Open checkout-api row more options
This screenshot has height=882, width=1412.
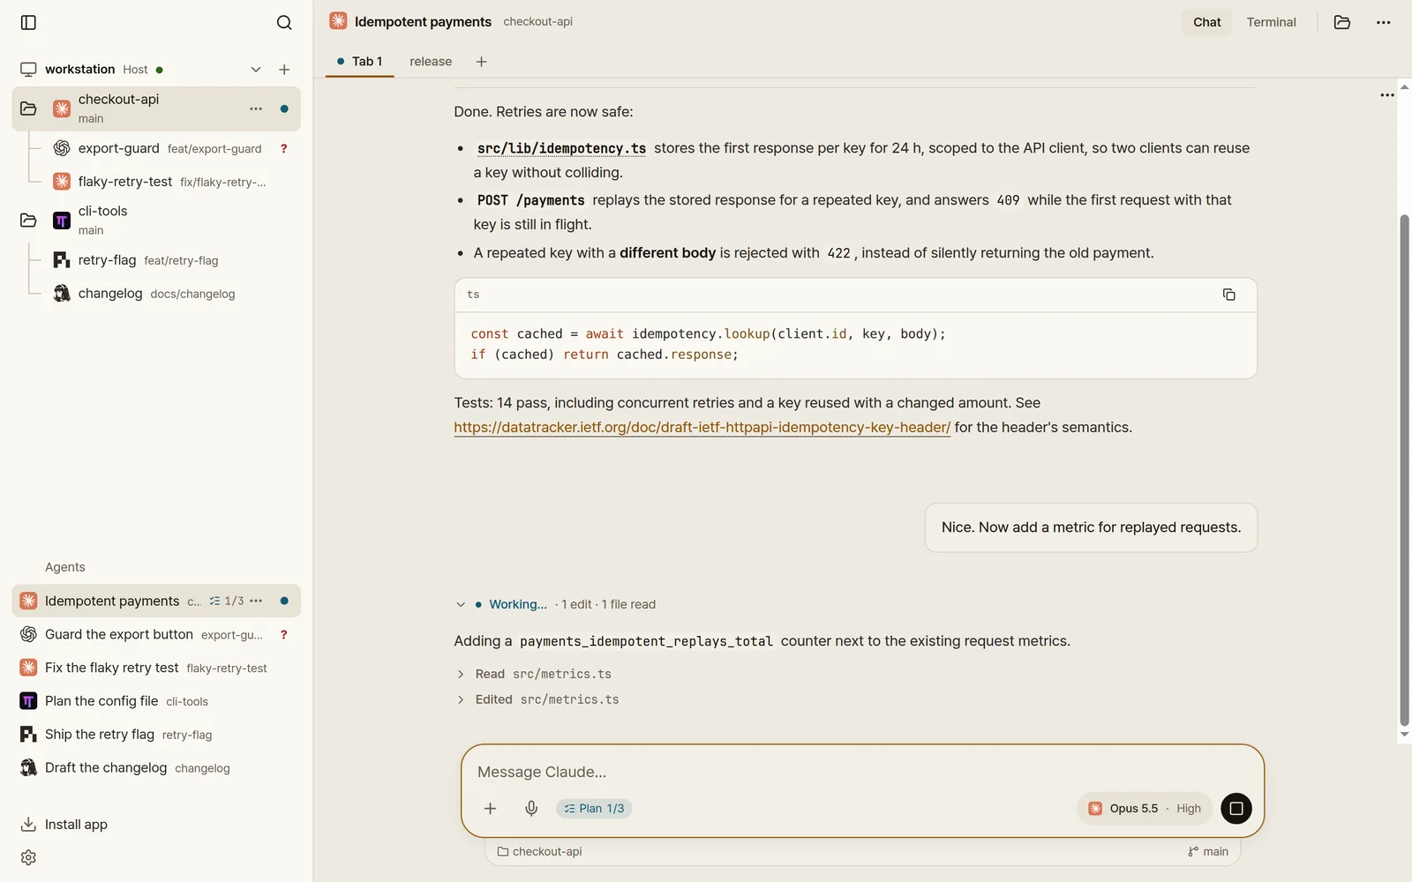[256, 108]
